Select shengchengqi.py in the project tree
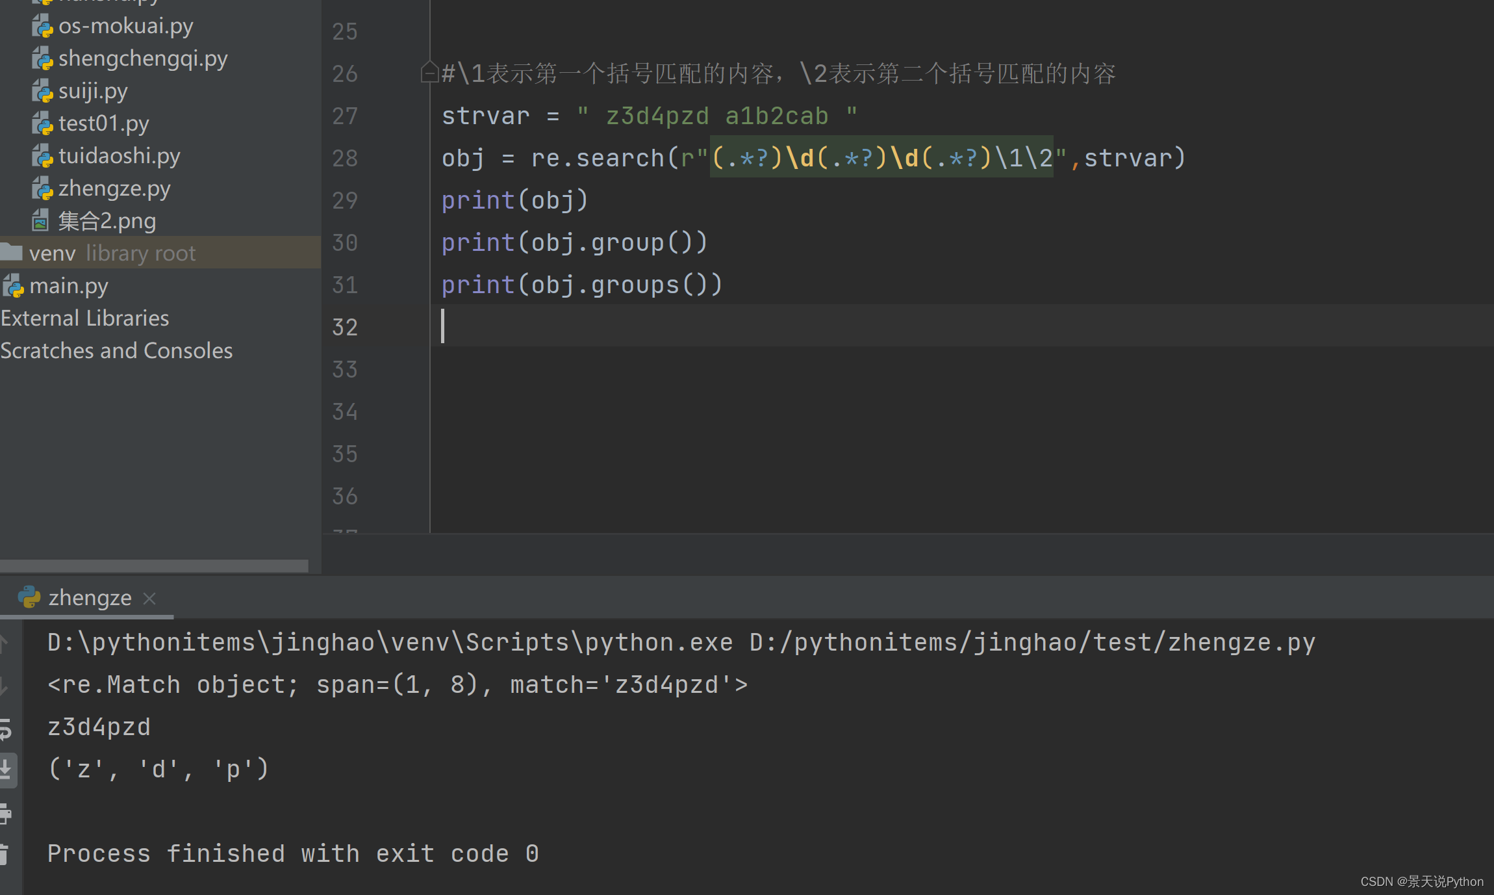The height and width of the screenshot is (895, 1494). point(143,58)
